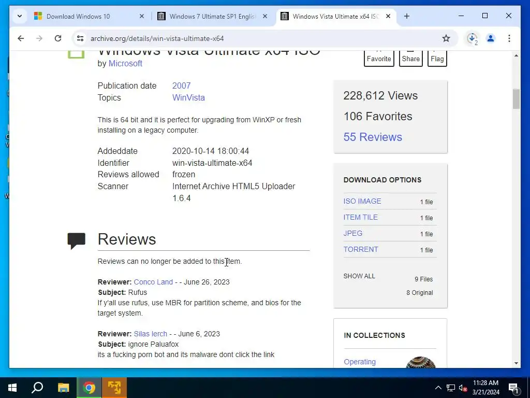Open the Chrome downloads indicator

coord(472,38)
